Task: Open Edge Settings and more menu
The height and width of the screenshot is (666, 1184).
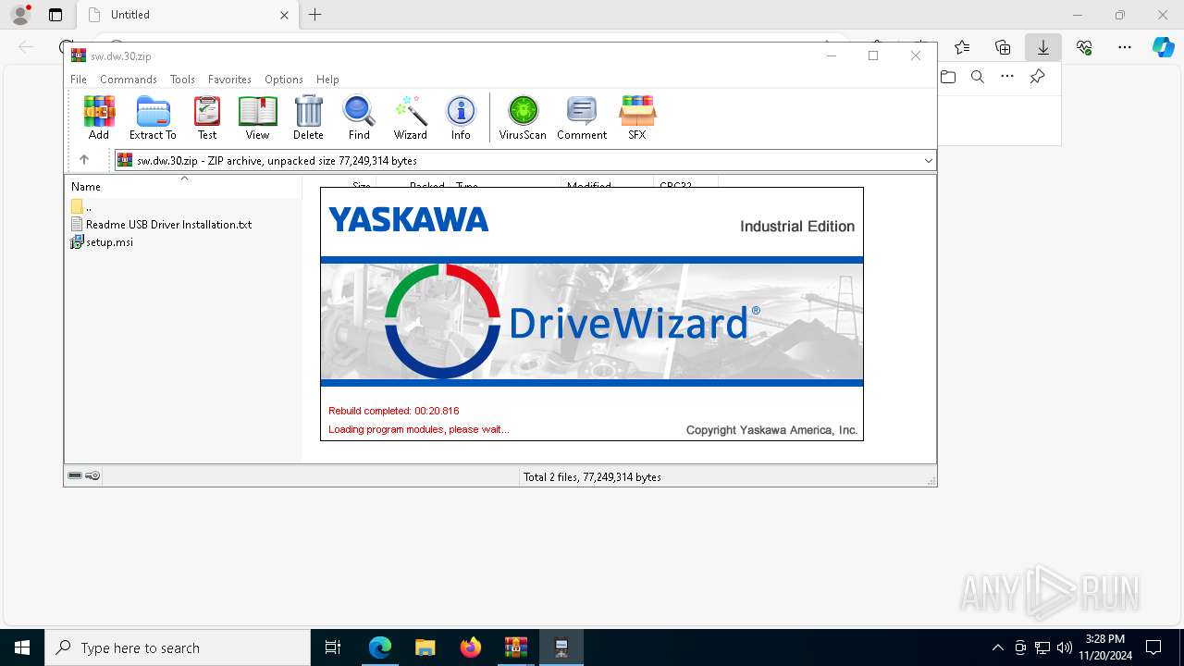Action: (1125, 47)
